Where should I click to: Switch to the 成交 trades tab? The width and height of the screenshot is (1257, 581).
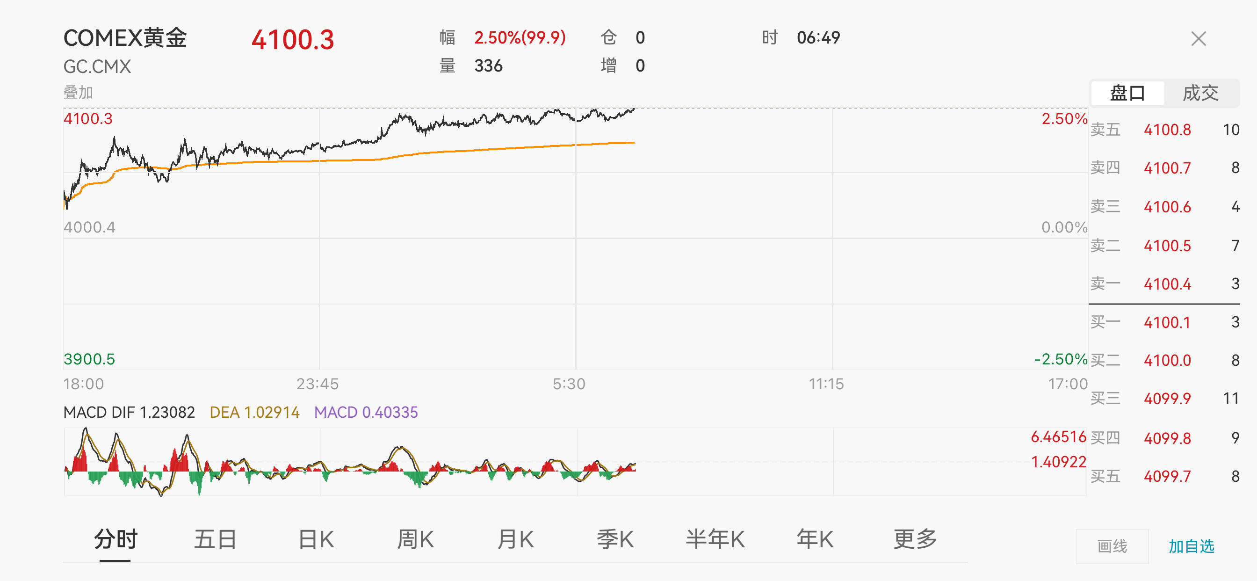1200,93
